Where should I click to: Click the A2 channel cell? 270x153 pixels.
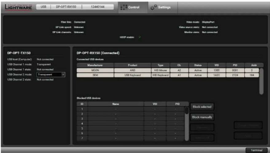[x=179, y=70]
